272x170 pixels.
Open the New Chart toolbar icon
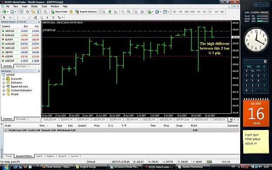4,12
